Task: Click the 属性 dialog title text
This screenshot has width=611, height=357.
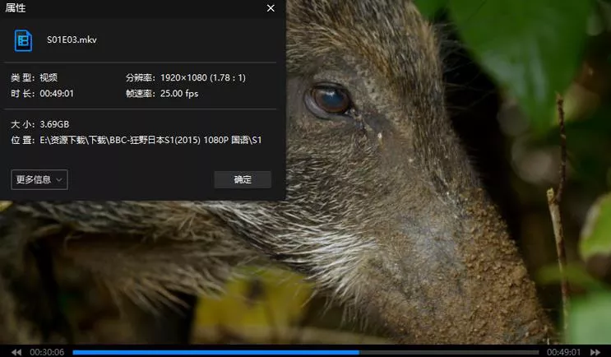Action: click(x=16, y=8)
